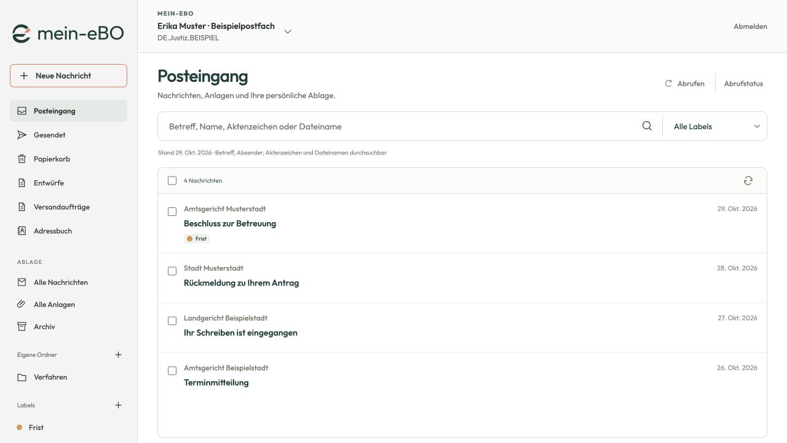Check the Ihr Schreiben ist eingegangen message
The image size is (787, 443).
click(x=172, y=321)
